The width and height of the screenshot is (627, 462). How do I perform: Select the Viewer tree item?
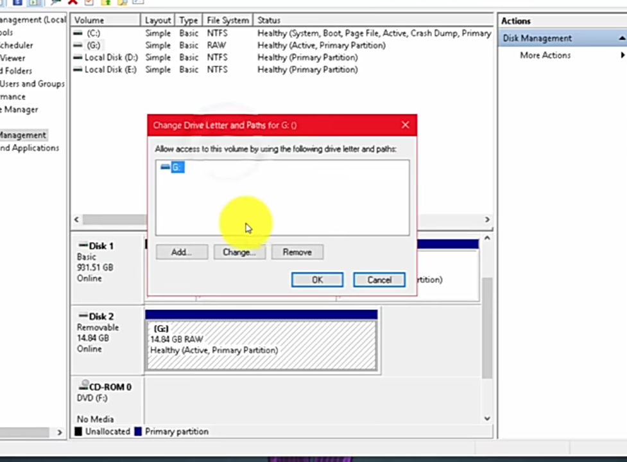[12, 58]
